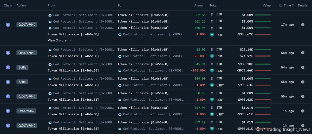Viewport: 312px width, 134px height.
Task: Click the Ethereum chain icon in the 559.00 ETH row
Action: pyautogui.click(x=8, y=82)
